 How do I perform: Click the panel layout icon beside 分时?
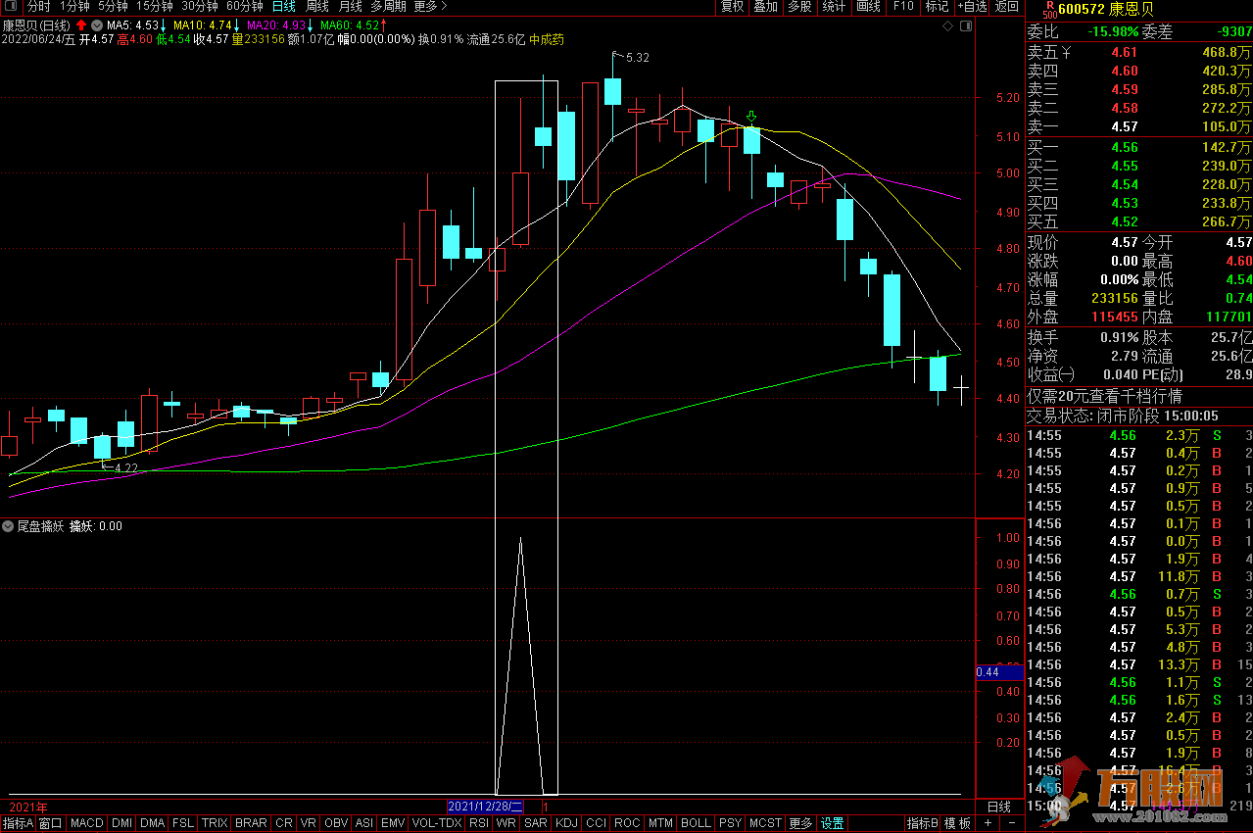tap(11, 7)
